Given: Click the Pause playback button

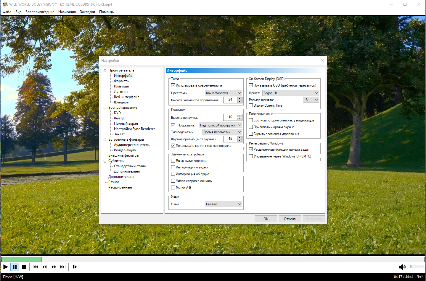Looking at the screenshot, I should 15,267.
